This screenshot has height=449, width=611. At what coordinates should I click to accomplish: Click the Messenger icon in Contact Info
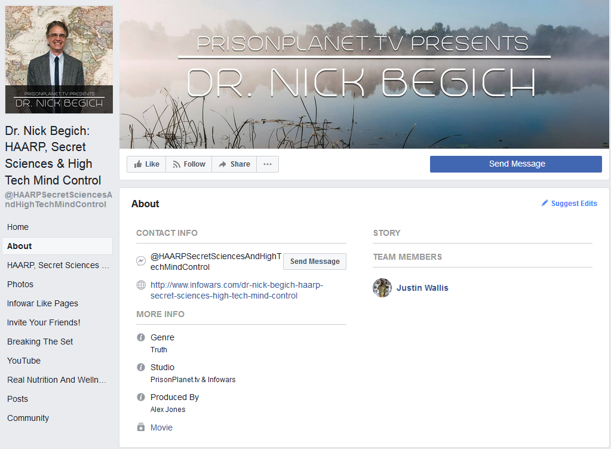point(141,261)
